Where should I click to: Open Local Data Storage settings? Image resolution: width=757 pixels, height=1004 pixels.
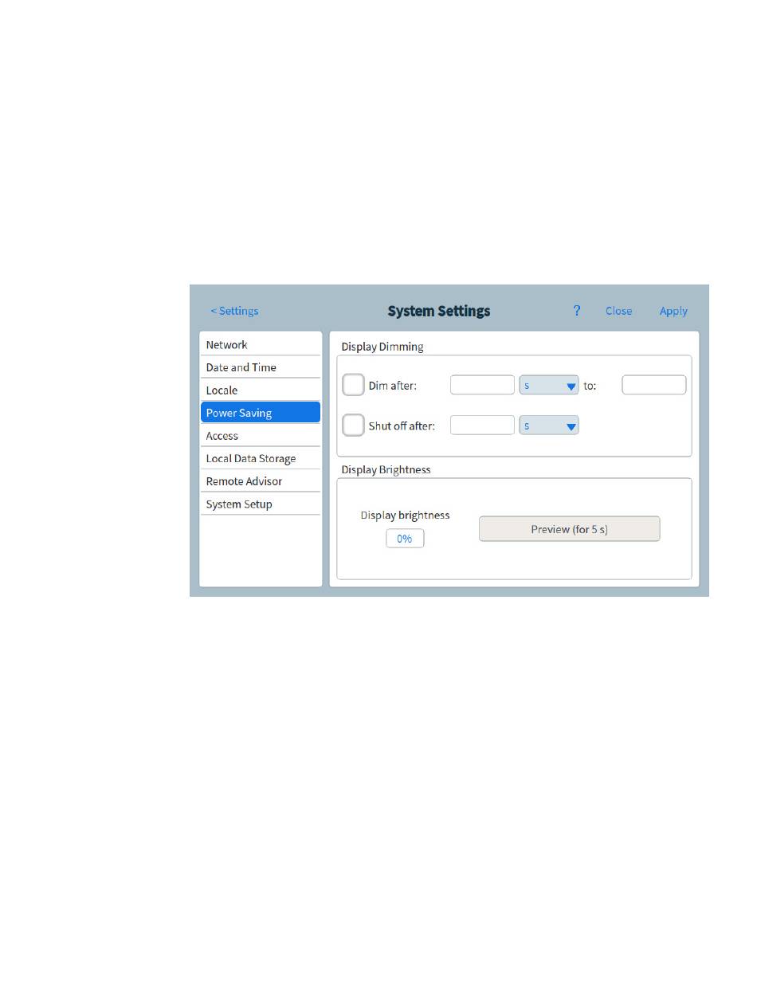pyautogui.click(x=261, y=458)
